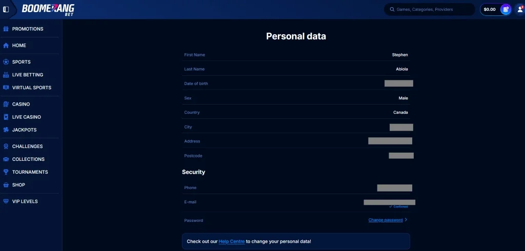Click the Jackpots clover icon
The image size is (525, 251).
[6, 130]
